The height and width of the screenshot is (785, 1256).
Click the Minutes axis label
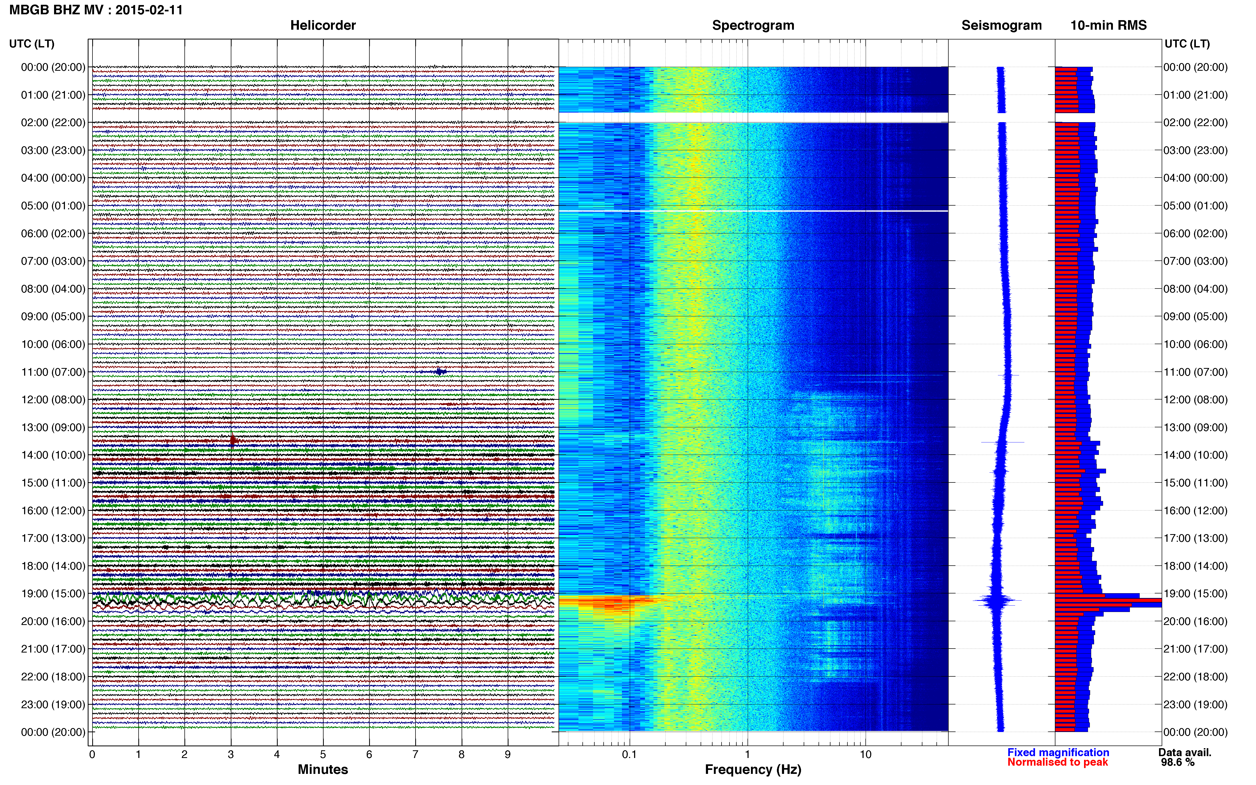point(323,769)
